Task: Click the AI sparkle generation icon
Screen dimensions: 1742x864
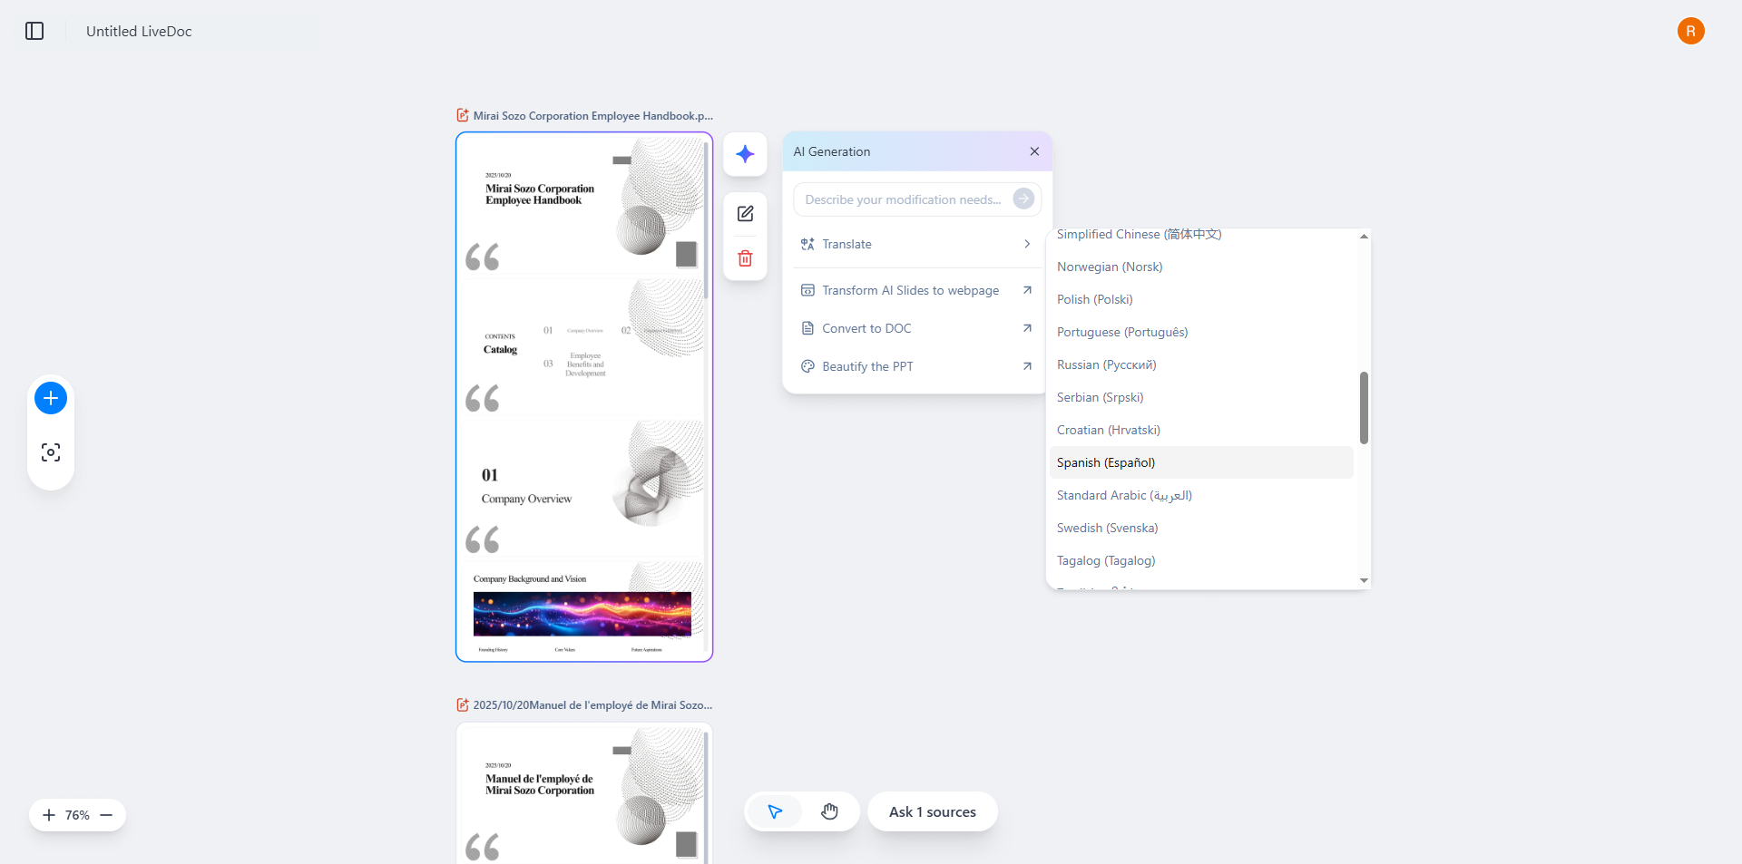Action: click(745, 154)
